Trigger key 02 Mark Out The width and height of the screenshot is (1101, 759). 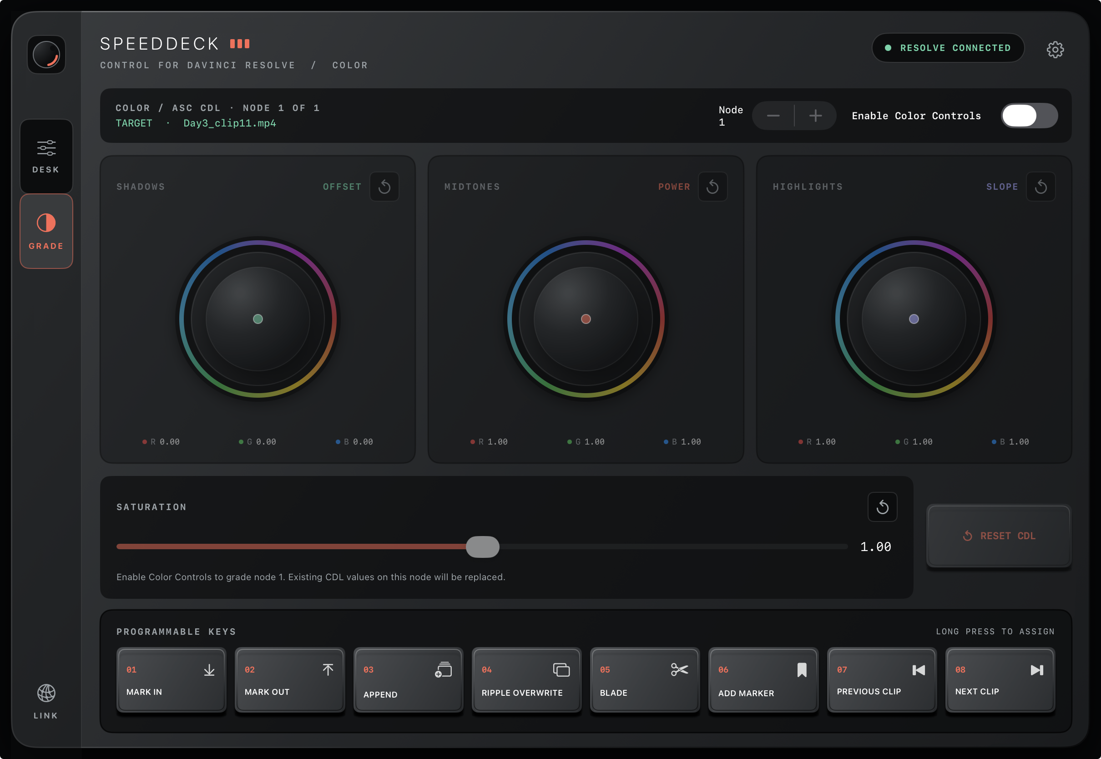[x=289, y=679]
